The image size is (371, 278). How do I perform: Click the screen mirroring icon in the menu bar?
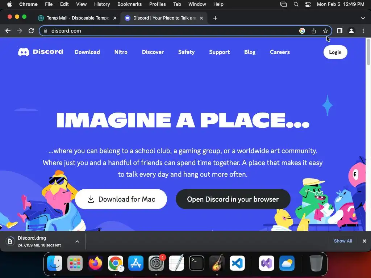[283, 4]
